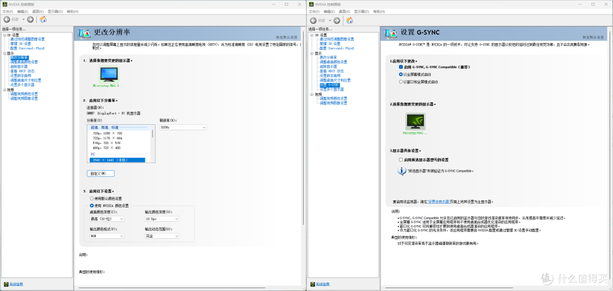
Task: Open 设置多个显示器 page link in G-SYNC pane
Action: 438,202
